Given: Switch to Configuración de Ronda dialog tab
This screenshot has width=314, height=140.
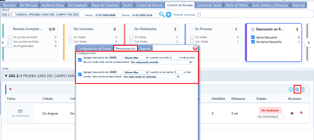Looking at the screenshot, I should (95, 48).
